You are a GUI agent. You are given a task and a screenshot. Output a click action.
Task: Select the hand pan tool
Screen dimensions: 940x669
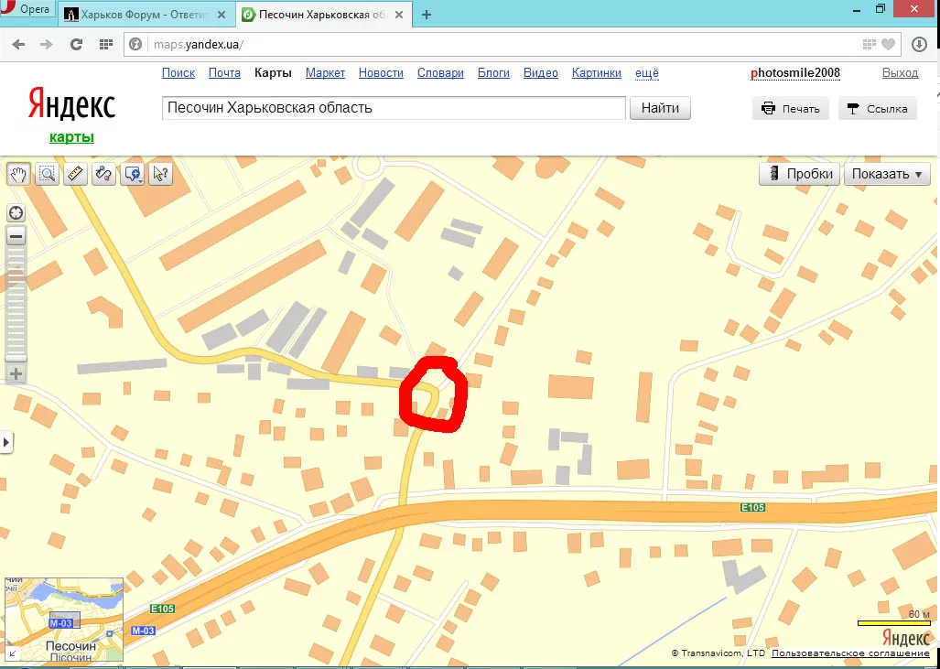[x=18, y=174]
